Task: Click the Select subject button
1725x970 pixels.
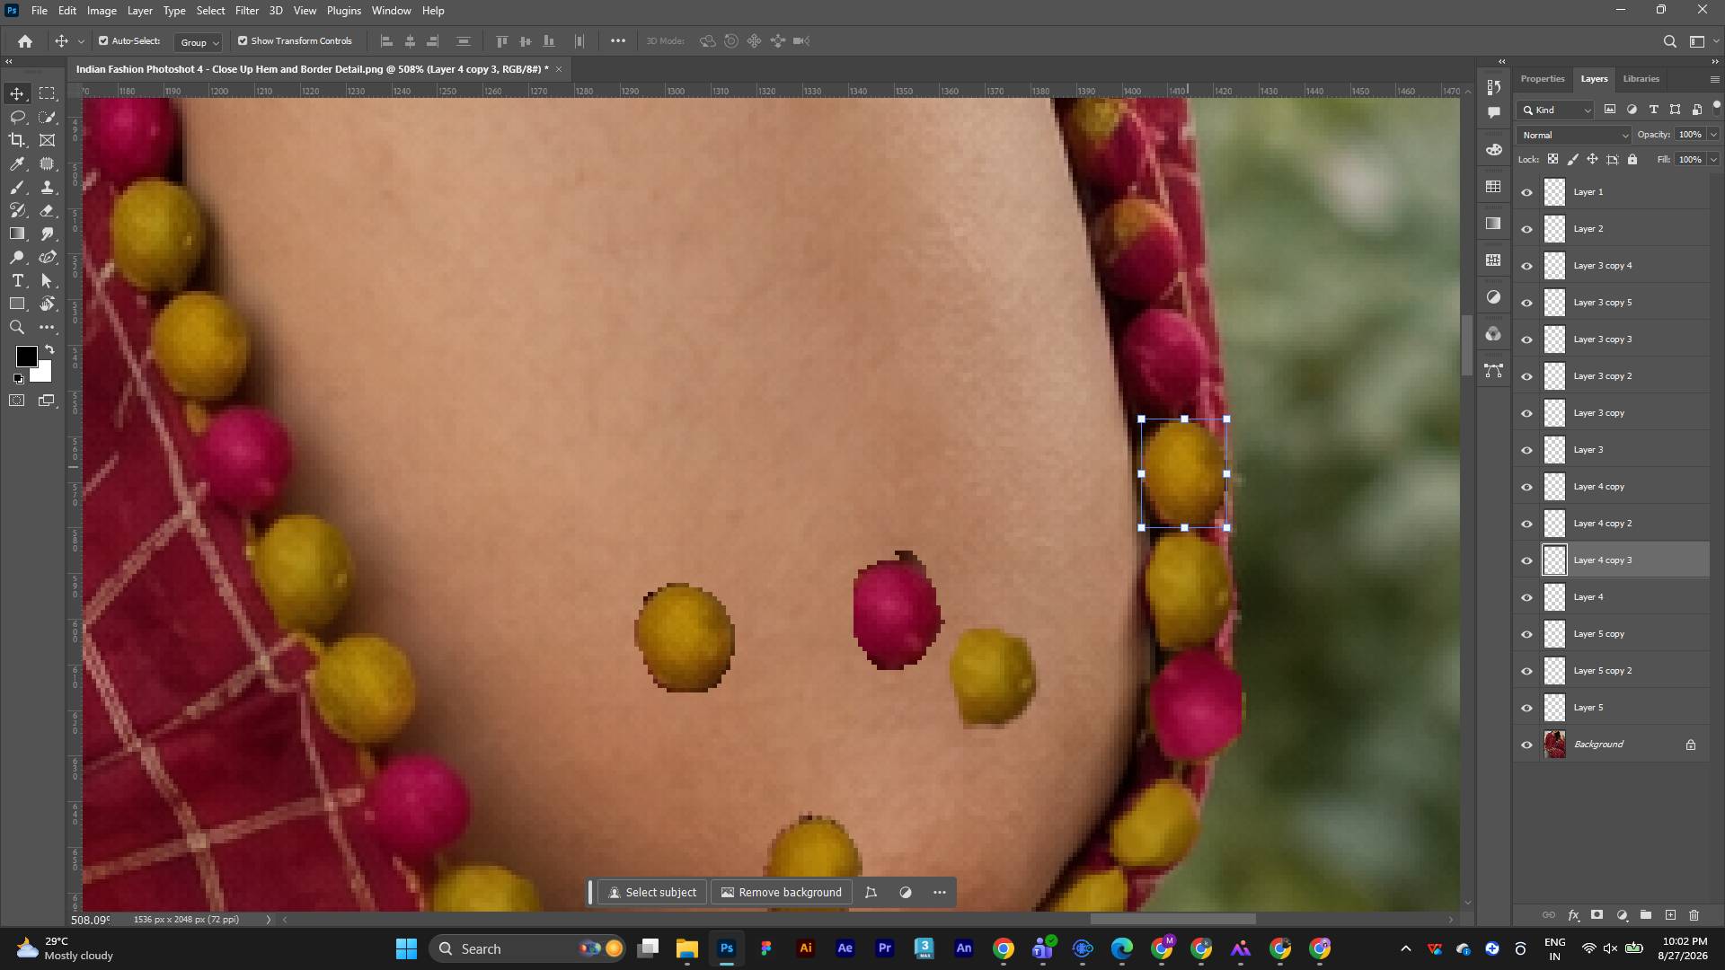Action: click(x=652, y=892)
